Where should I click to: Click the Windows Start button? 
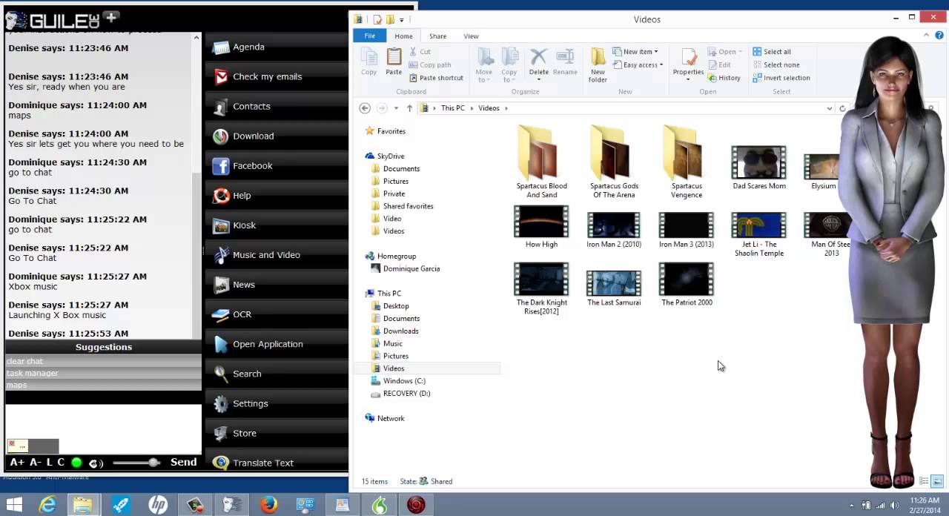(14, 505)
